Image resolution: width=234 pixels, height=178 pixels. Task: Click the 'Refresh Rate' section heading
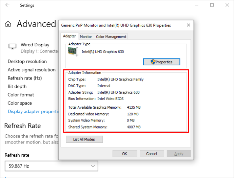(x=22, y=126)
